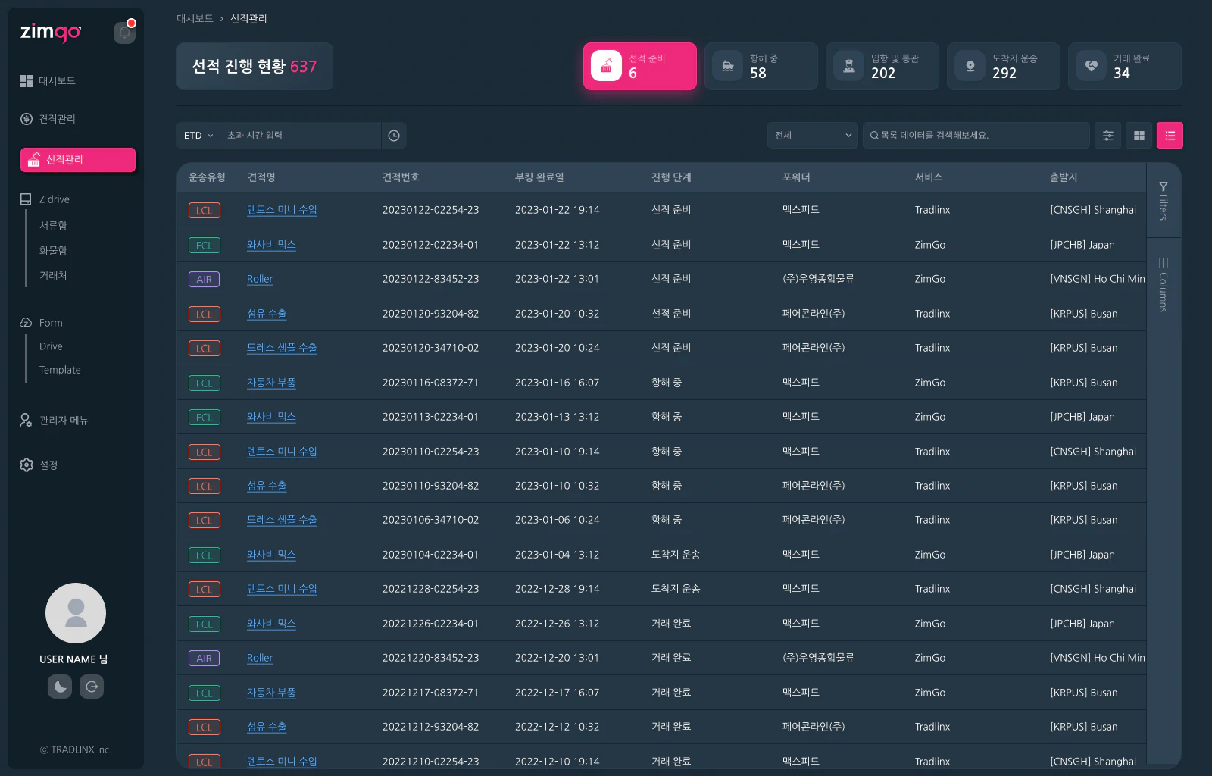
Task: Select the highlighted 선적 준비 status card
Action: tap(639, 66)
